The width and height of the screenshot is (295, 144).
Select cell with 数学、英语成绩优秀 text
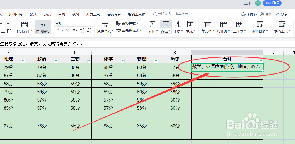tap(227, 67)
